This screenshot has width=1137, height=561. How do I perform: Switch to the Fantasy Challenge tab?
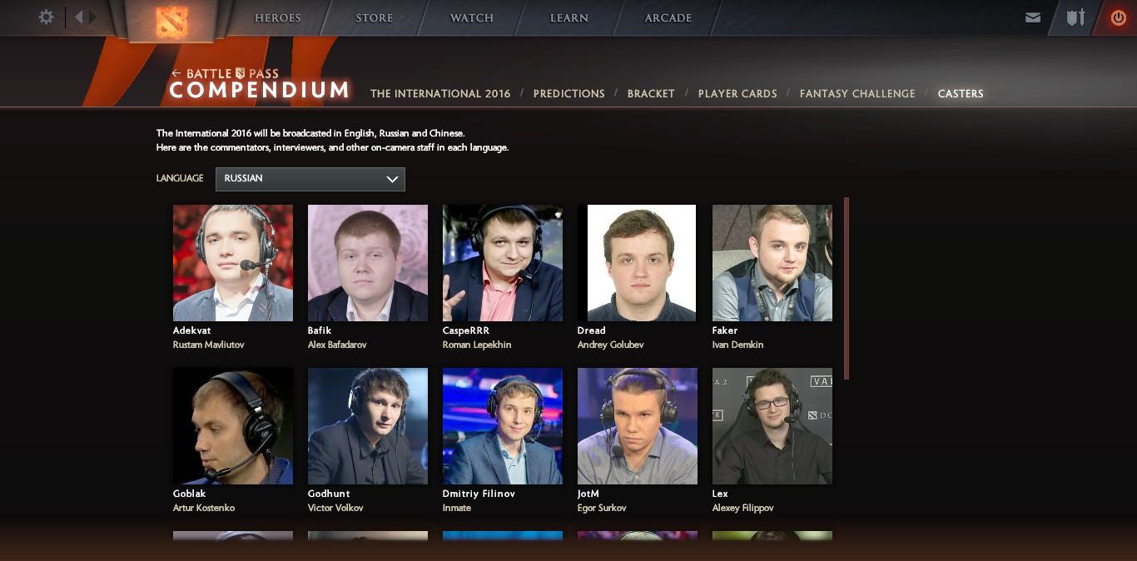point(857,93)
